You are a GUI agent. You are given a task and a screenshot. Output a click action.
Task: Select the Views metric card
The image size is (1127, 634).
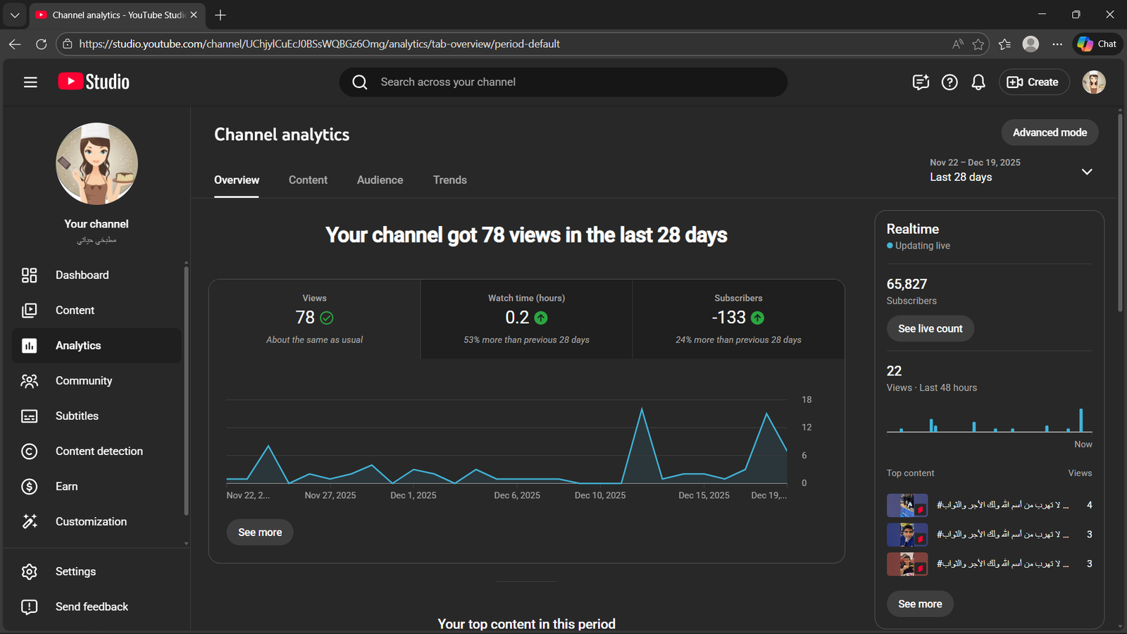(x=314, y=319)
